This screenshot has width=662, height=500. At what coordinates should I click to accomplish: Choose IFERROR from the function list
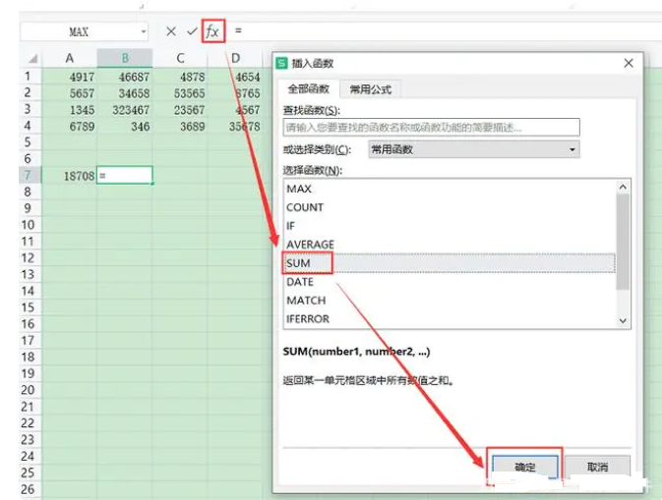click(308, 319)
